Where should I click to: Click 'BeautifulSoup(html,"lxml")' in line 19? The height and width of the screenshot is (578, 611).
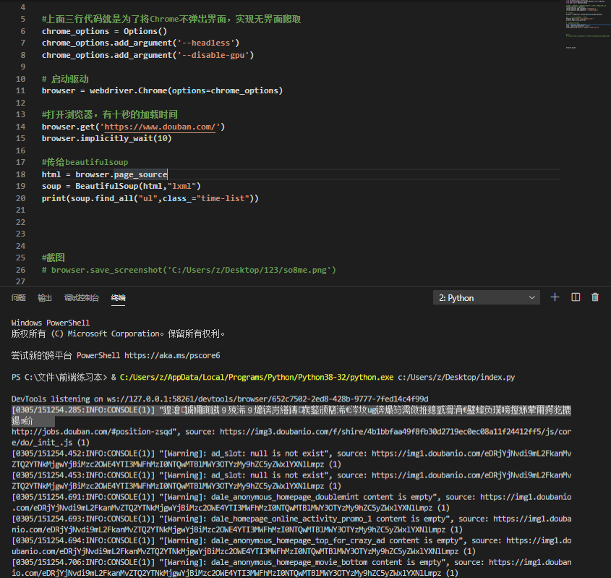point(138,187)
